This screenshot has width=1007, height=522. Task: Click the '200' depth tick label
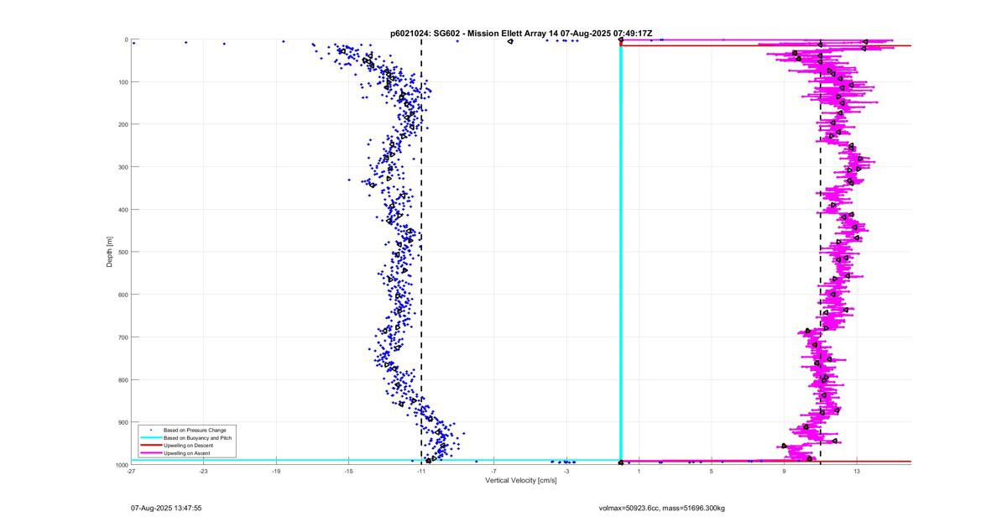[x=123, y=124]
